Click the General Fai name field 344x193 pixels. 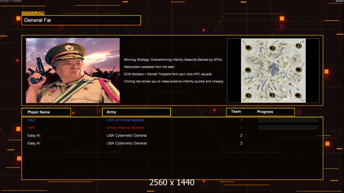pyautogui.click(x=81, y=20)
